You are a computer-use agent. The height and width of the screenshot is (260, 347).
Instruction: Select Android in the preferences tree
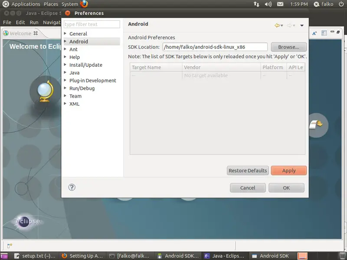click(x=79, y=41)
